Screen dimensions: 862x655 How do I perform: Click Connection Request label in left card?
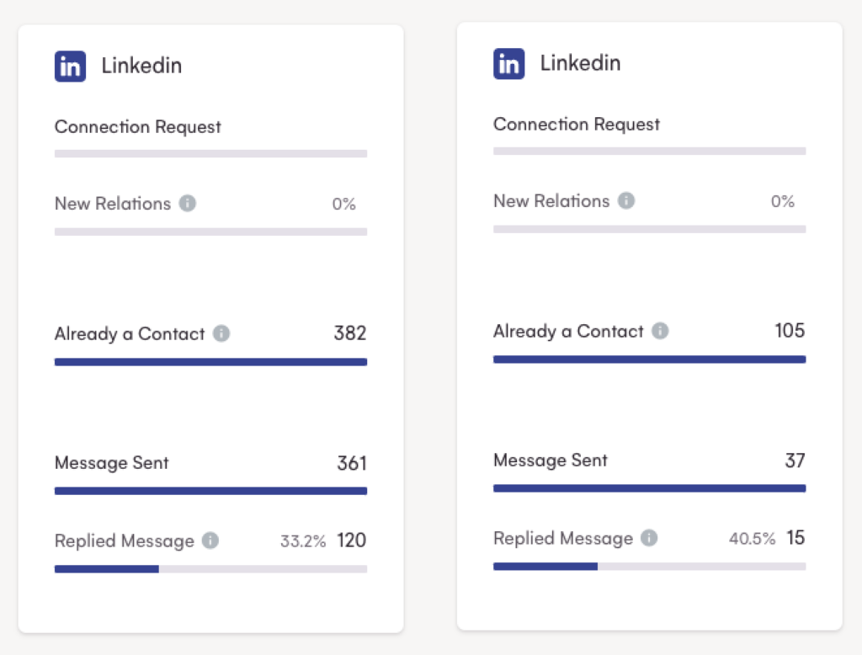pos(138,127)
